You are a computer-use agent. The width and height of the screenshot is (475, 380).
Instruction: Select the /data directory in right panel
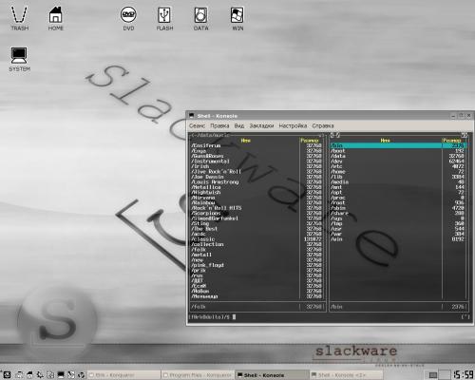pyautogui.click(x=398, y=156)
